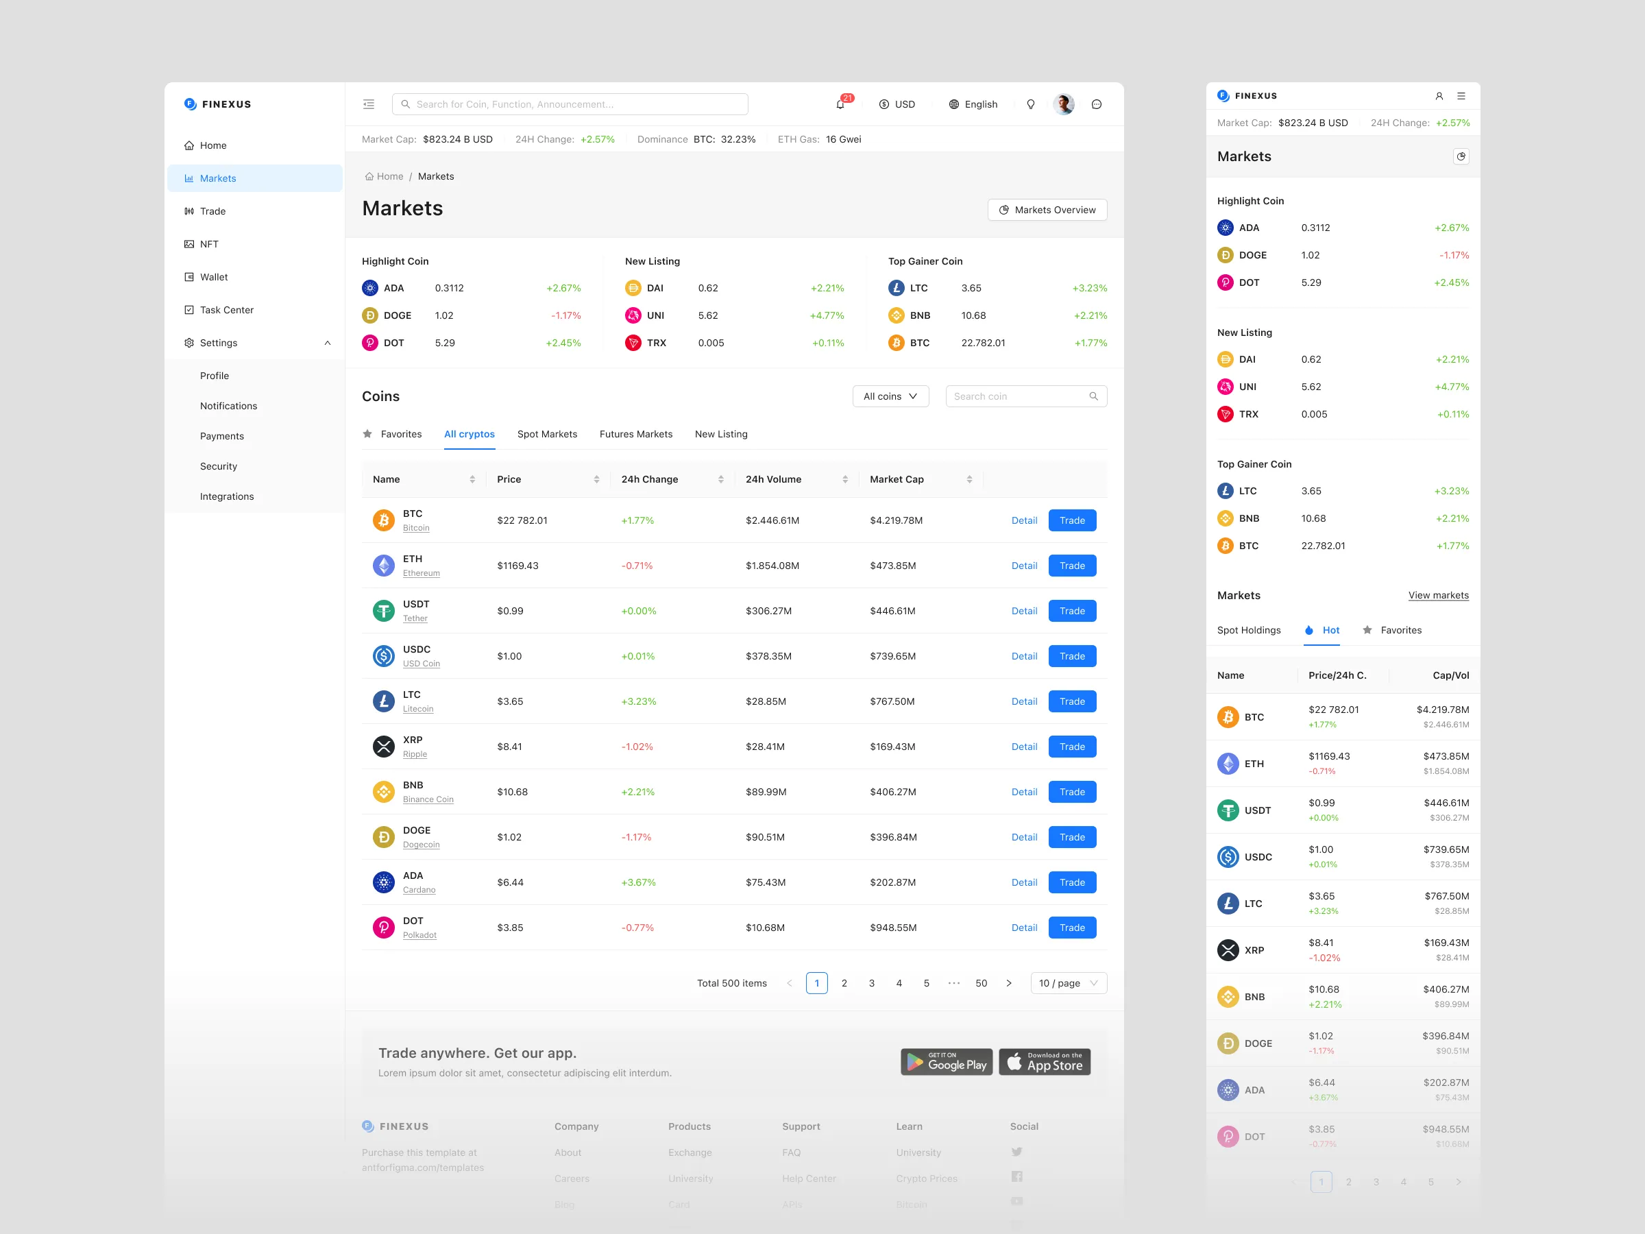The width and height of the screenshot is (1645, 1234).
Task: Switch to the Futures Markets tab
Action: point(636,434)
